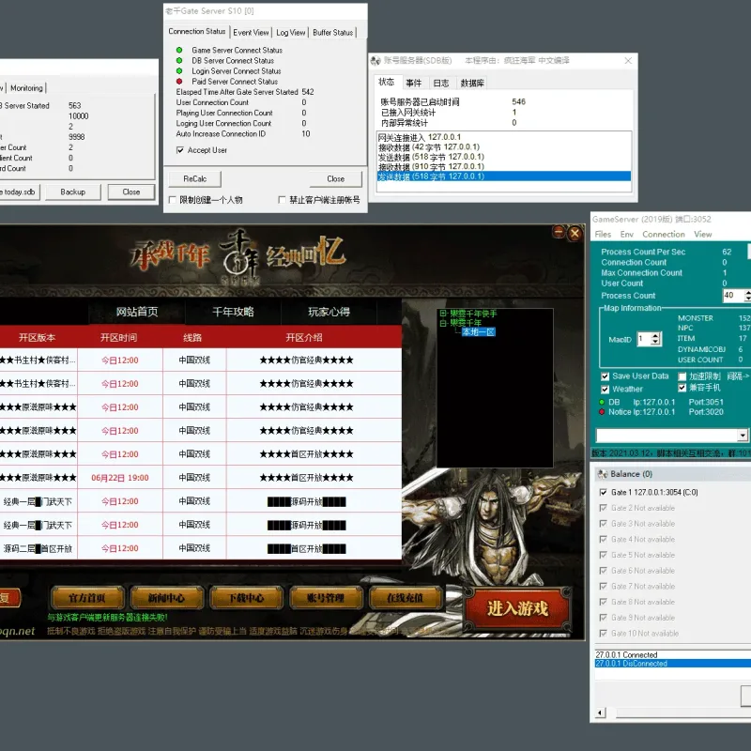Click Close button in DB server window
751x751 pixels.
pyautogui.click(x=130, y=192)
